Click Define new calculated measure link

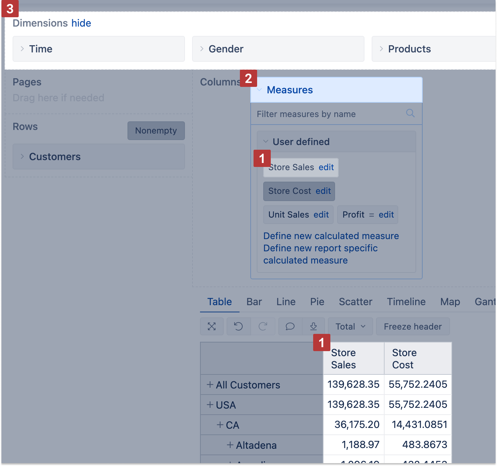(331, 236)
